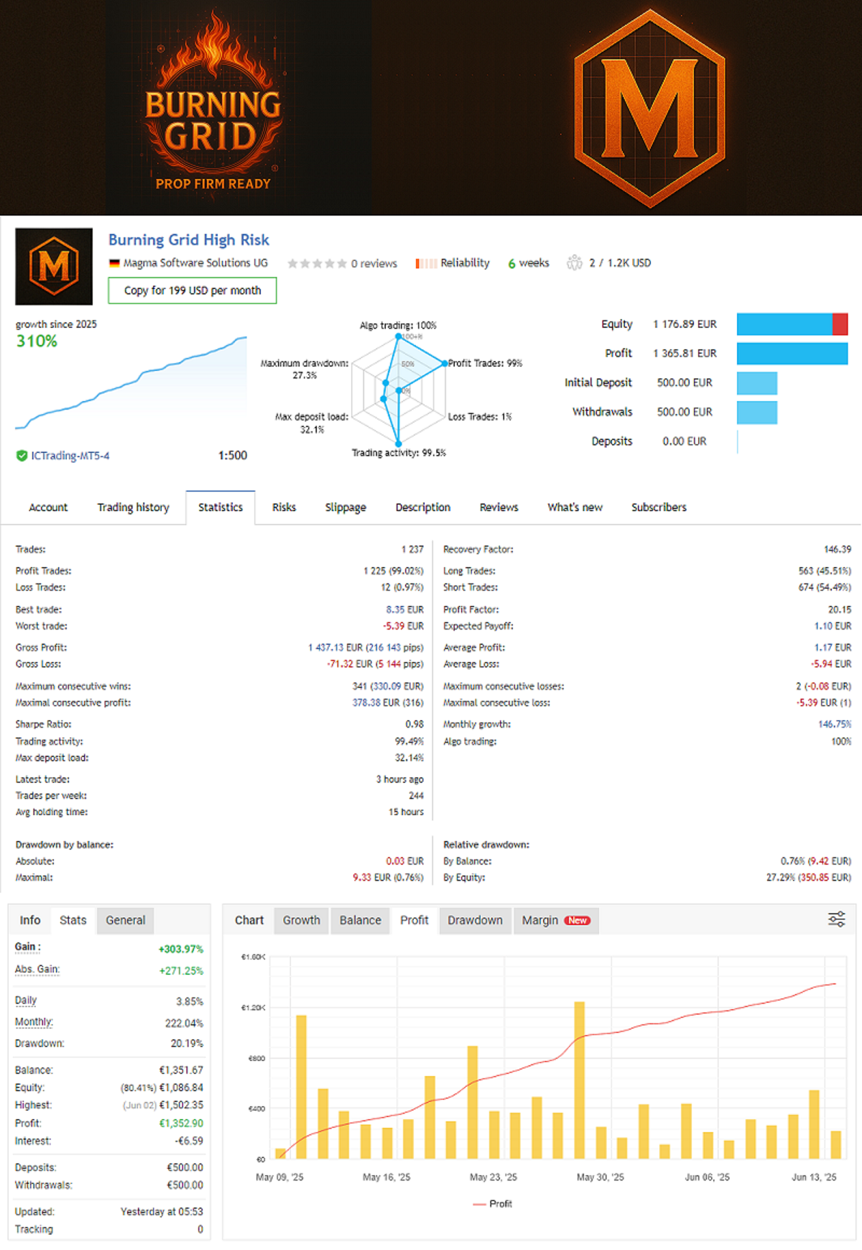Image resolution: width=862 pixels, height=1250 pixels.
Task: Click Gross Profit 1 437.13 EUR value
Action: coord(366,648)
